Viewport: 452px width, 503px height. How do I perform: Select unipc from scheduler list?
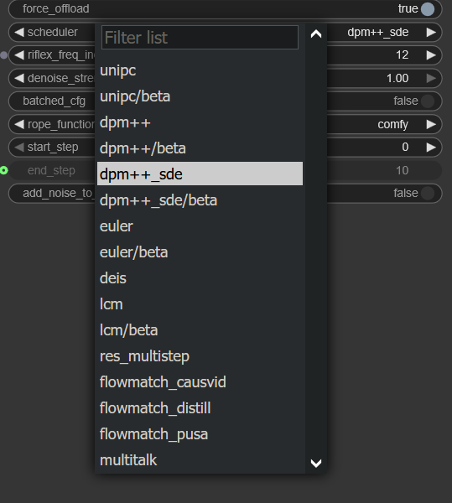tap(200, 70)
